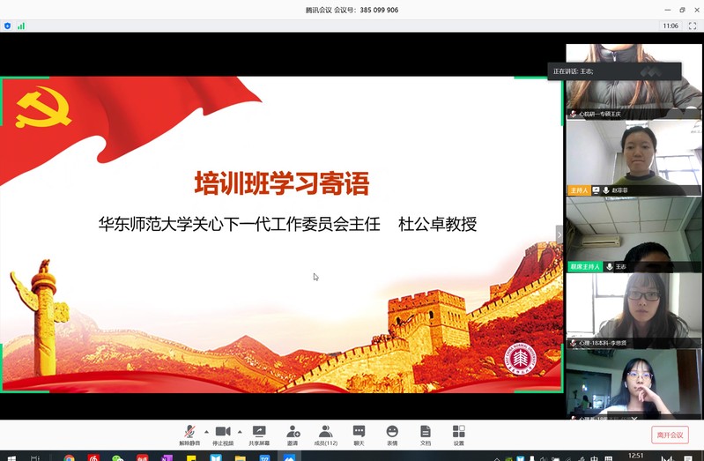Open audio options arrow beside microphone
This screenshot has width=704, height=461.
point(206,432)
